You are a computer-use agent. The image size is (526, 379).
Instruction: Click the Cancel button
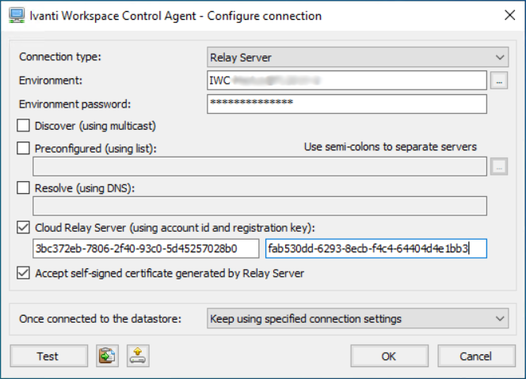(x=476, y=356)
